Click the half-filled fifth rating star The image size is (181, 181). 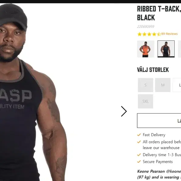[159, 34]
